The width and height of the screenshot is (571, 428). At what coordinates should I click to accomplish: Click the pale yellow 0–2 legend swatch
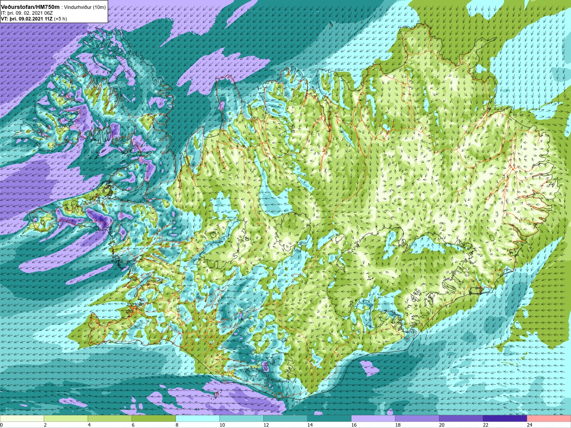(x=22, y=419)
